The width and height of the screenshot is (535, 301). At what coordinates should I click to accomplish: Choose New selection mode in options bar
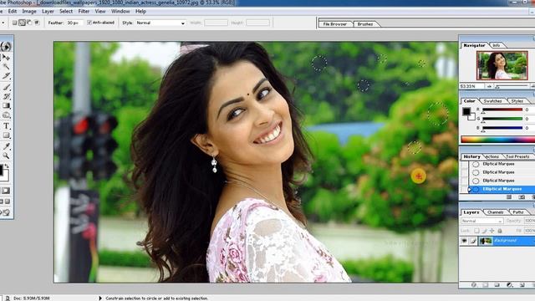pos(14,23)
